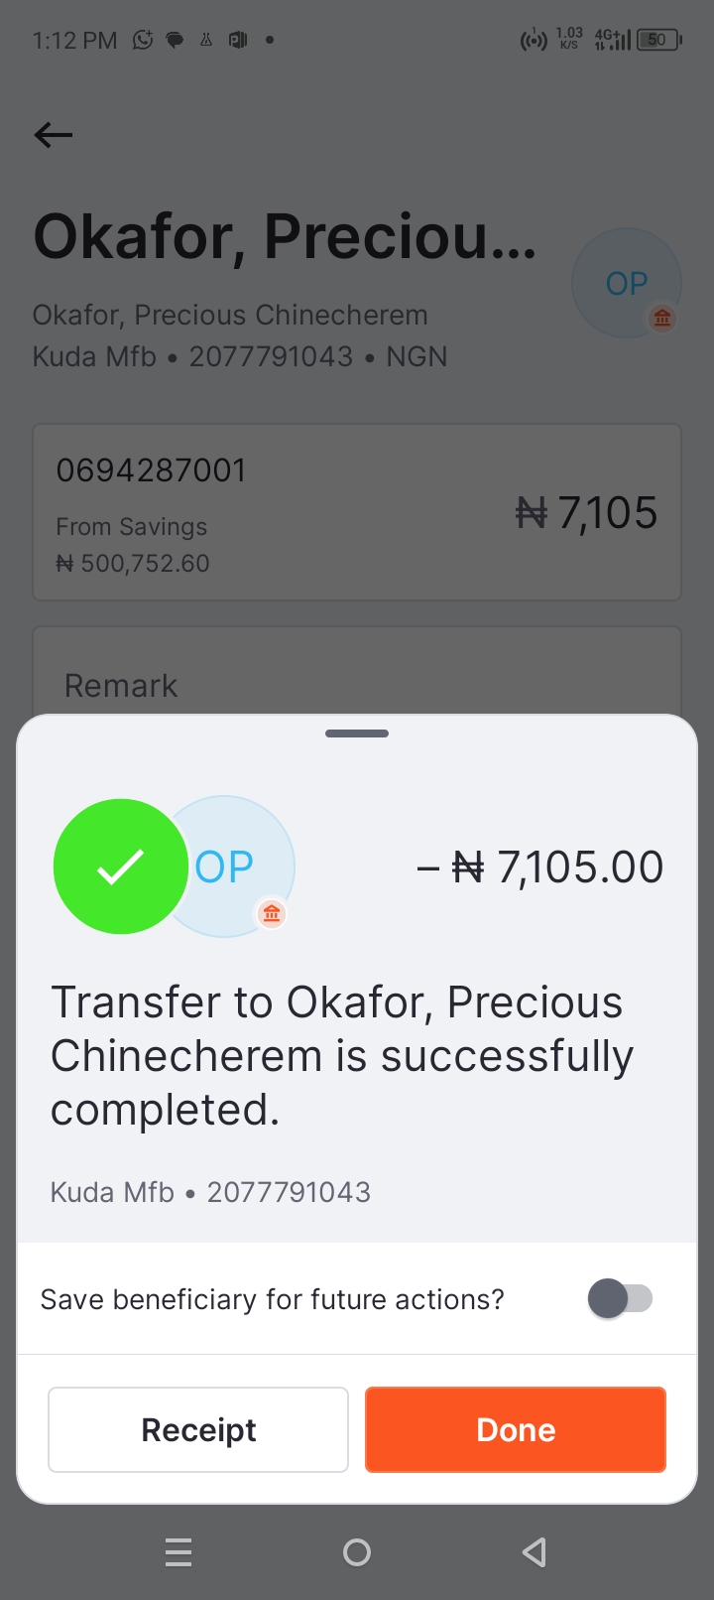Tap the transfer successfully completed message
714x1600 pixels.
pyautogui.click(x=342, y=1055)
